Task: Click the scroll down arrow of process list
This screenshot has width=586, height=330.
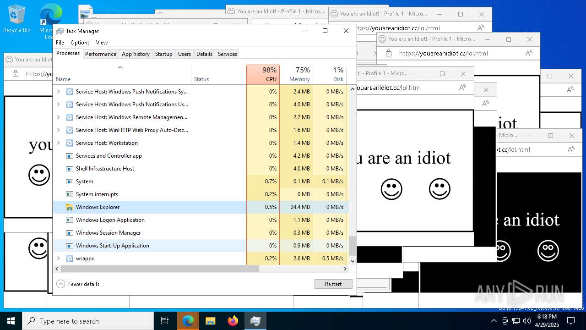Action: coord(353,261)
